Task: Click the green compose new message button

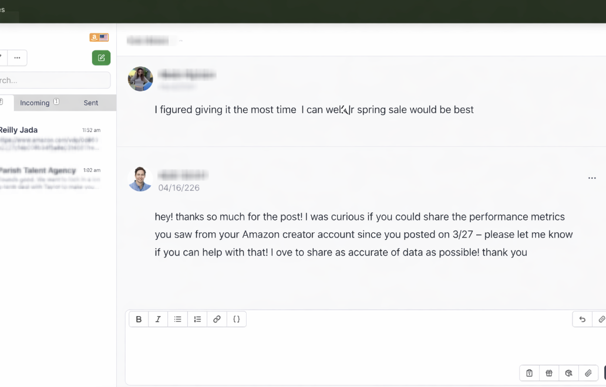Action: [x=101, y=57]
